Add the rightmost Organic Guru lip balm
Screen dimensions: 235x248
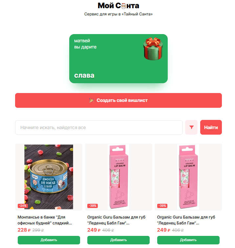188,240
